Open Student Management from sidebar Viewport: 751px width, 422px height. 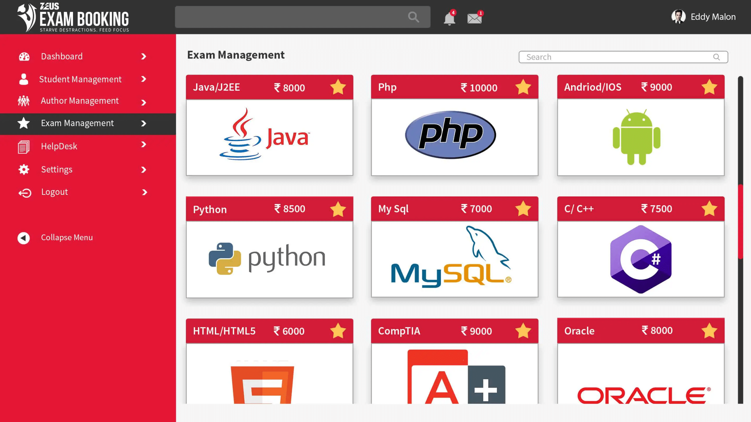pyautogui.click(x=80, y=79)
